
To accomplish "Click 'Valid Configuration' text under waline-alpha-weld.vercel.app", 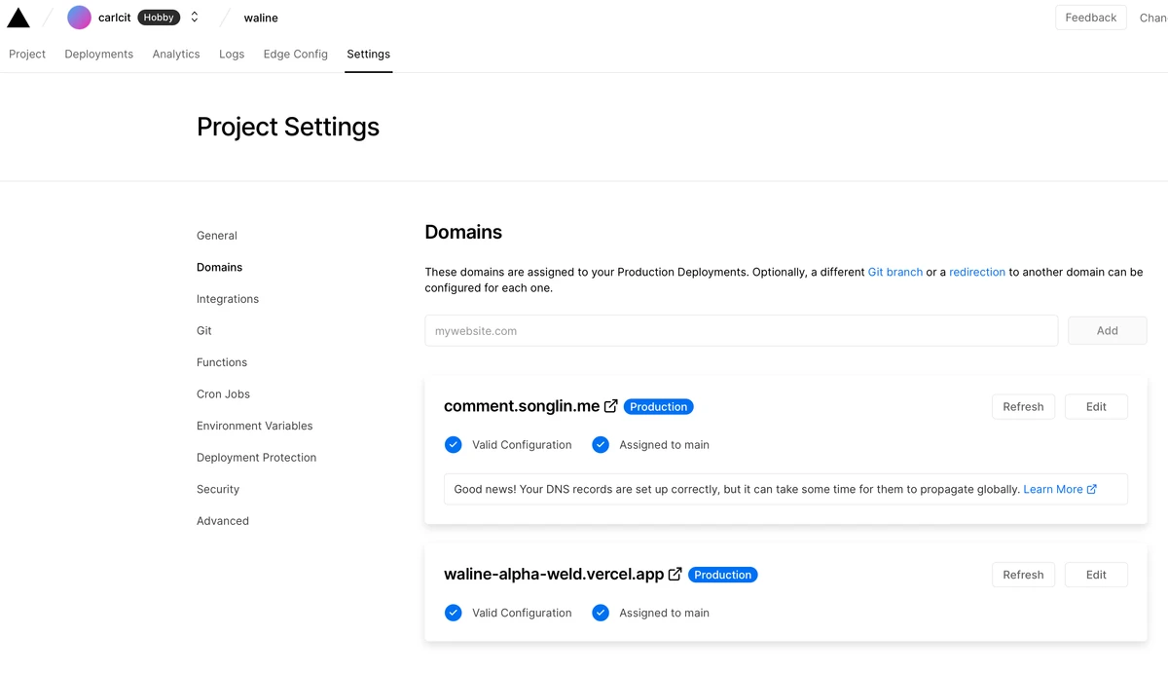I will click(522, 613).
